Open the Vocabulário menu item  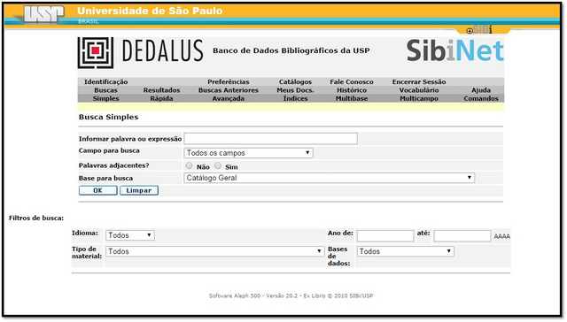[419, 90]
